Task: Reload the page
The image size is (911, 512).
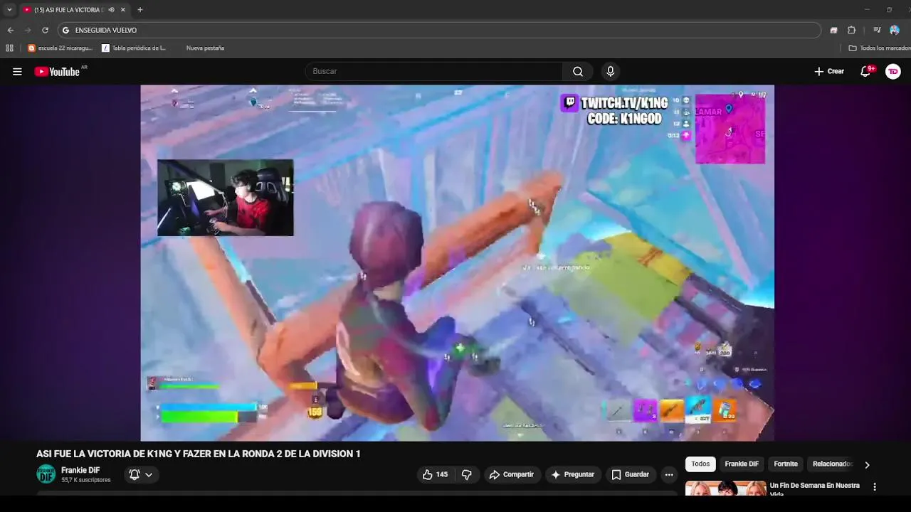Action: pyautogui.click(x=45, y=30)
